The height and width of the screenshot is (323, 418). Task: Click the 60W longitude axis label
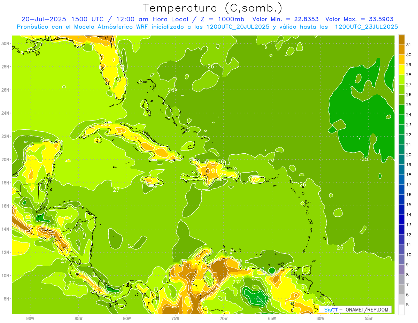tap(320, 318)
